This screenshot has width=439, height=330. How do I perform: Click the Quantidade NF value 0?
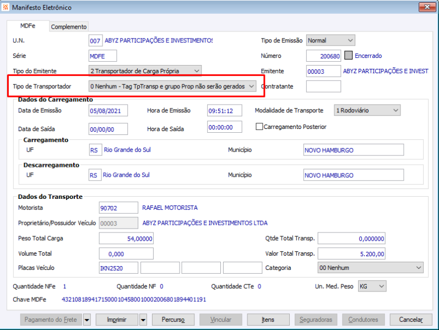(161, 286)
